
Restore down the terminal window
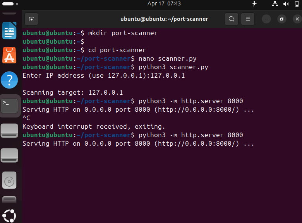tap(282, 19)
